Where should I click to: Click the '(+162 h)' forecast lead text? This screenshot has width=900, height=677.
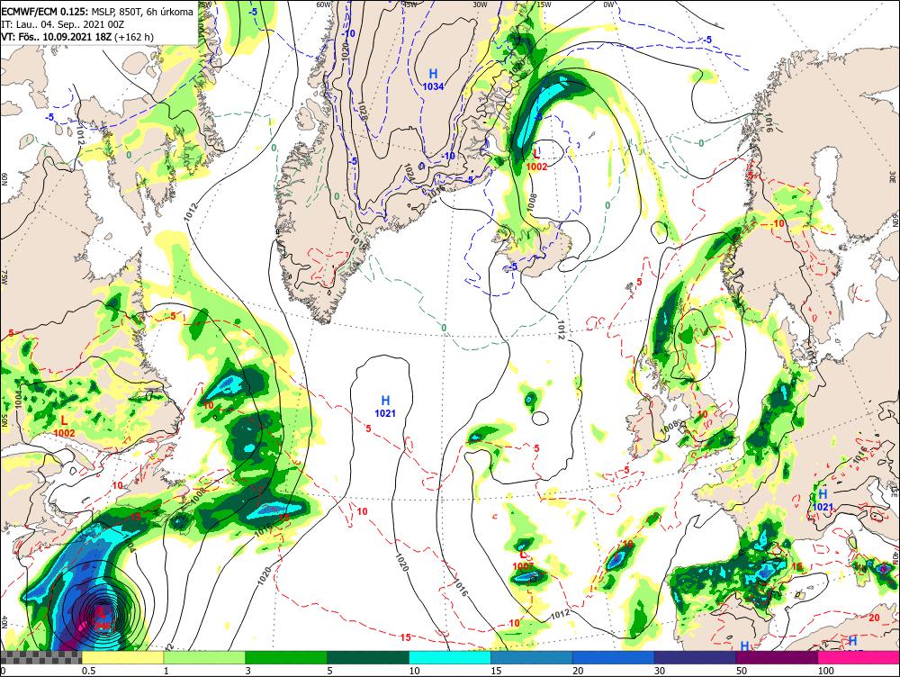(x=134, y=37)
